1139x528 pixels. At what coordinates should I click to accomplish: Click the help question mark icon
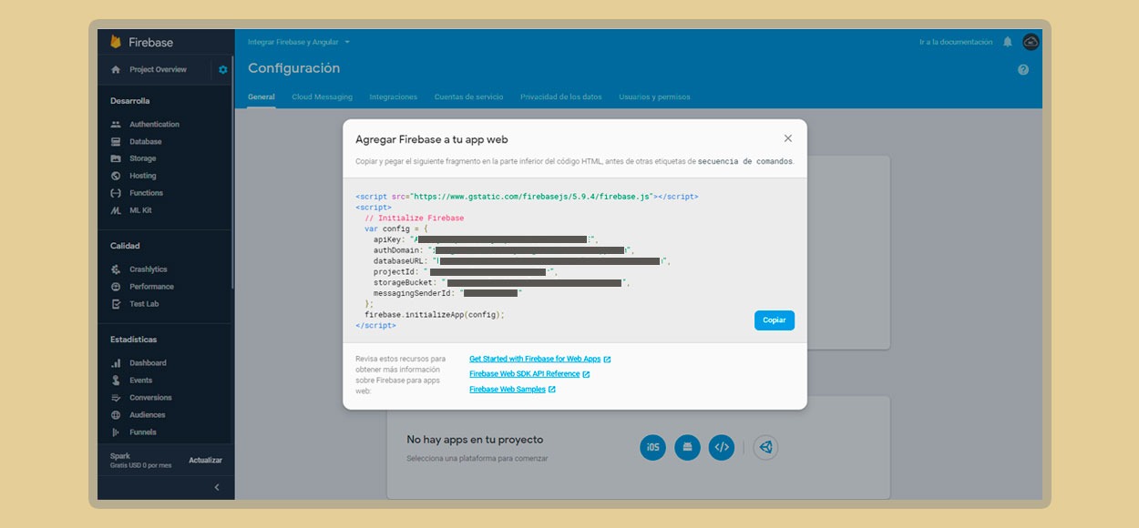(x=1023, y=69)
